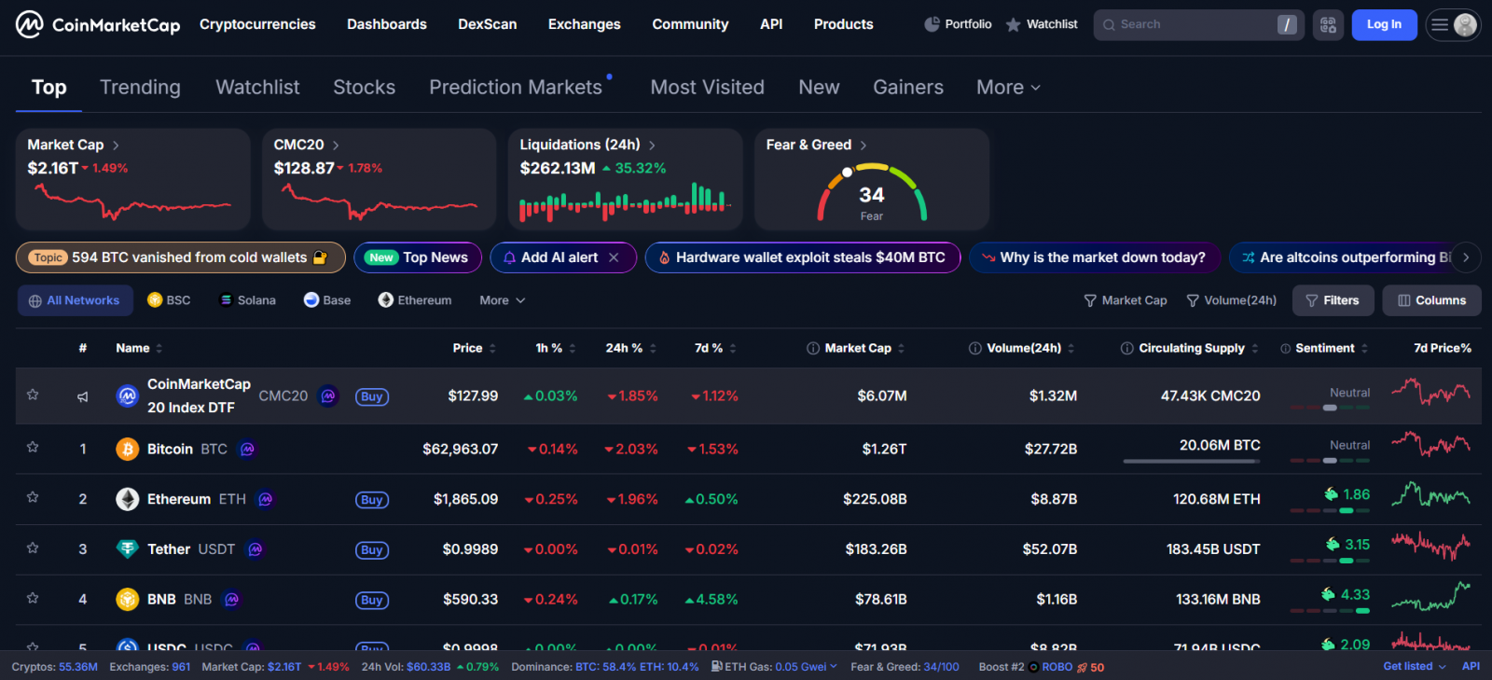Sort the table by 7d % change
The image size is (1492, 680).
(716, 349)
